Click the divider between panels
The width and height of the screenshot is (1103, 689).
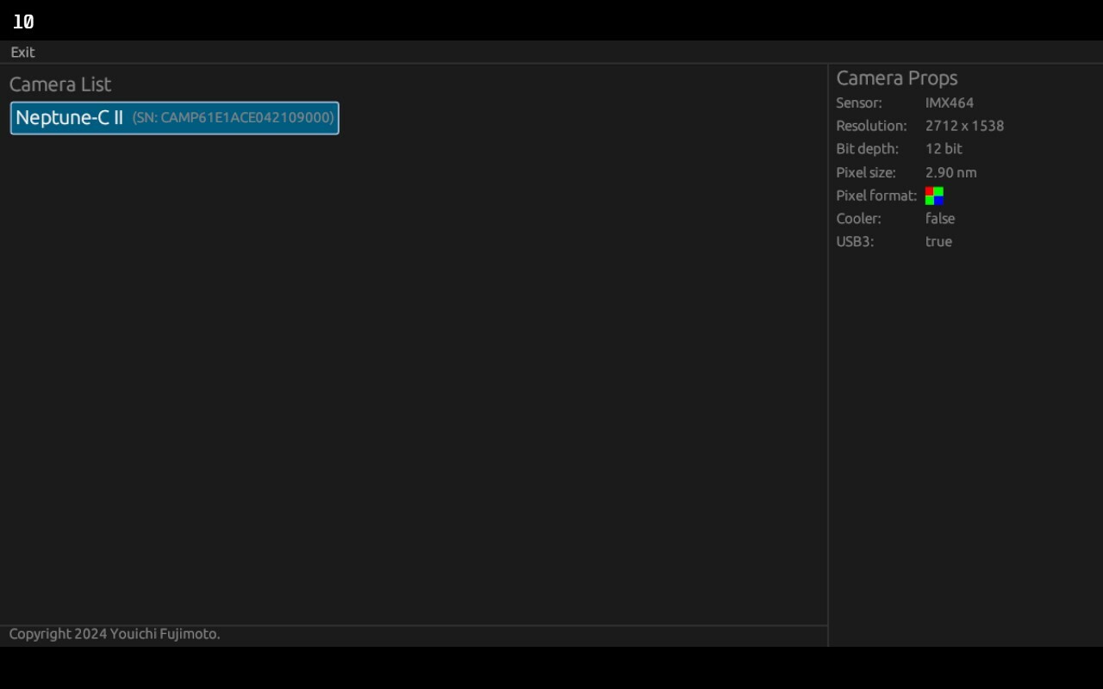click(828, 344)
